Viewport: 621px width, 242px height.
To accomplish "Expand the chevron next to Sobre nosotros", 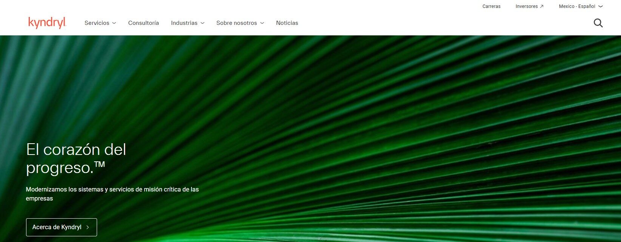I will pos(262,23).
